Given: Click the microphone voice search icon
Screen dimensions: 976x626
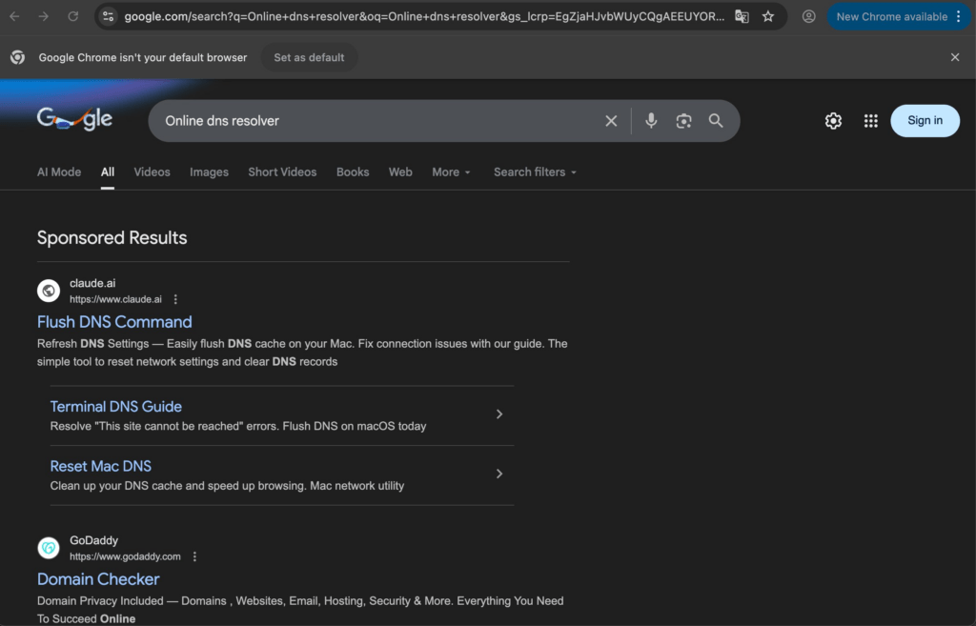Looking at the screenshot, I should click(x=651, y=121).
